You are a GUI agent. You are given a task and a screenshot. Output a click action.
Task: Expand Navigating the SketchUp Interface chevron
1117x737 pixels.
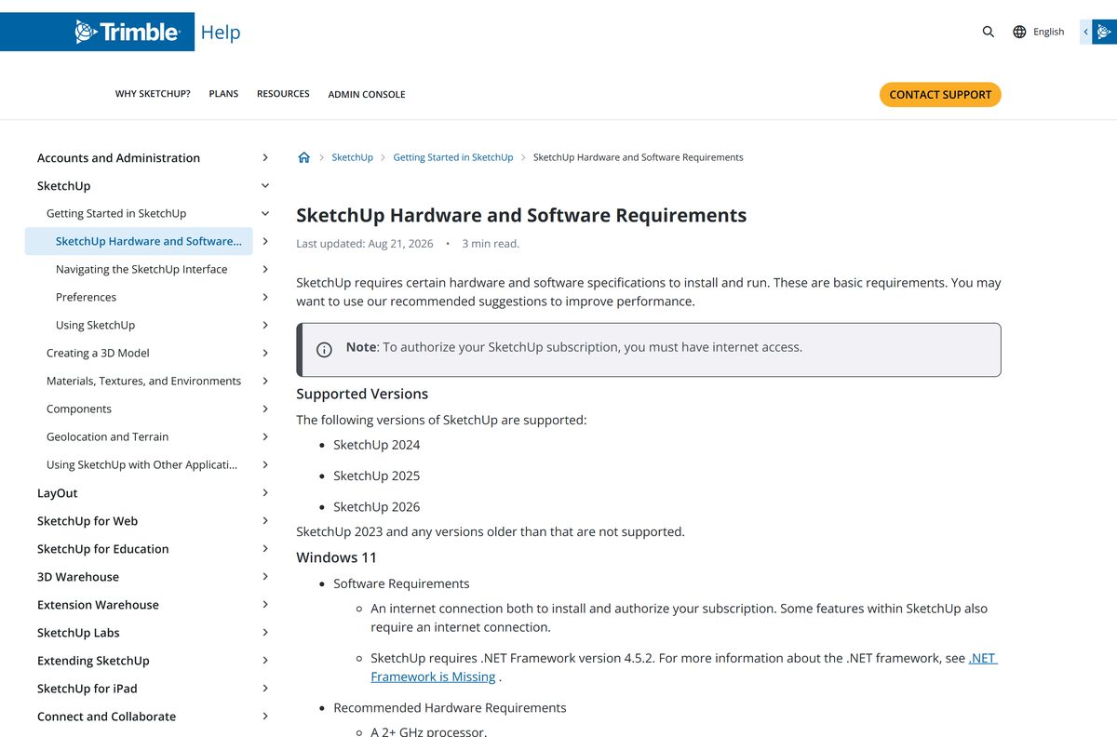tap(265, 269)
